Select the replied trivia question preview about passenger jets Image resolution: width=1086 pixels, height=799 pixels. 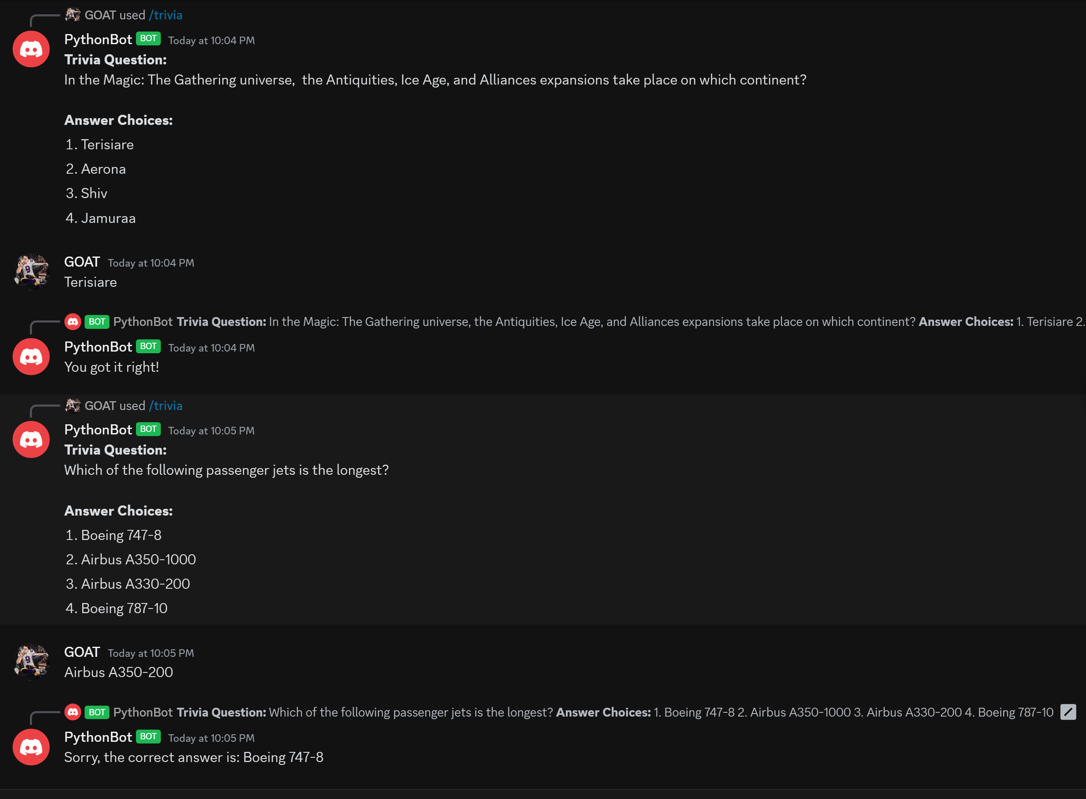click(412, 712)
